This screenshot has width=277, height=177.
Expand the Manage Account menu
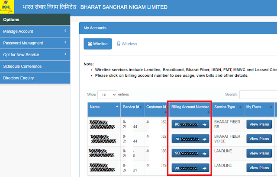point(35,32)
